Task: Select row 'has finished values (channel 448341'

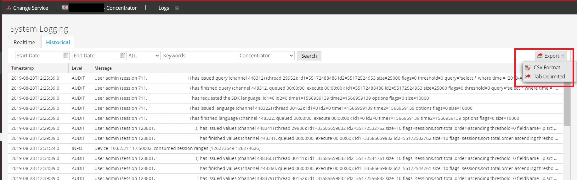Action: (286, 138)
